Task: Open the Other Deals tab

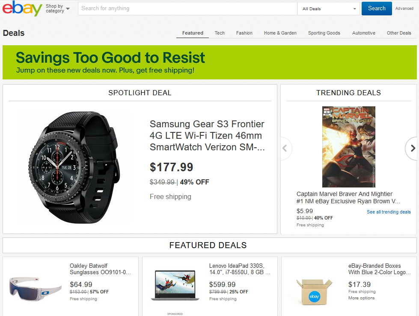Action: pos(398,32)
